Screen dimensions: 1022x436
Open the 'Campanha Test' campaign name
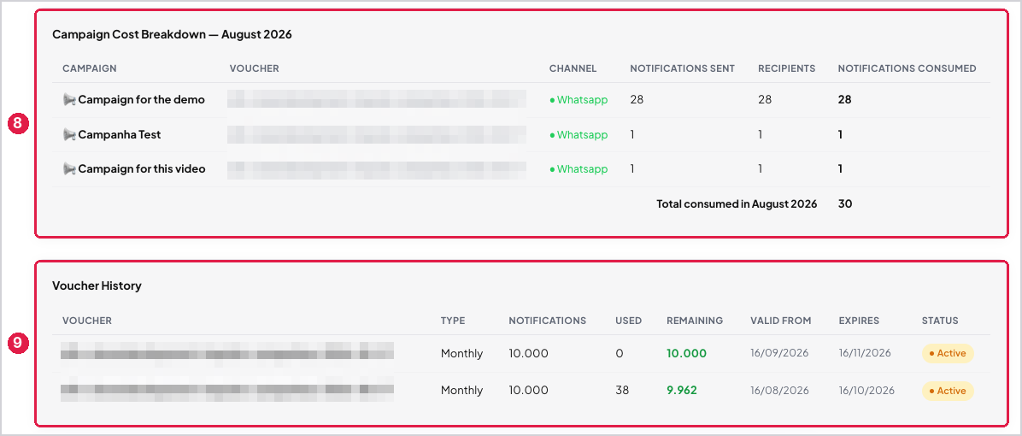(x=120, y=135)
